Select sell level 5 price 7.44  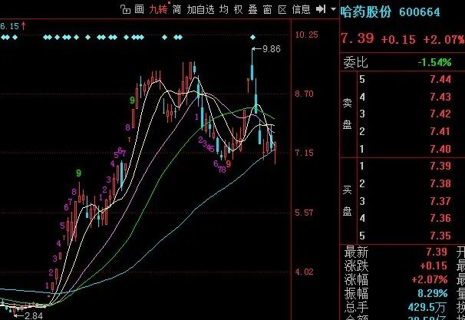point(440,79)
